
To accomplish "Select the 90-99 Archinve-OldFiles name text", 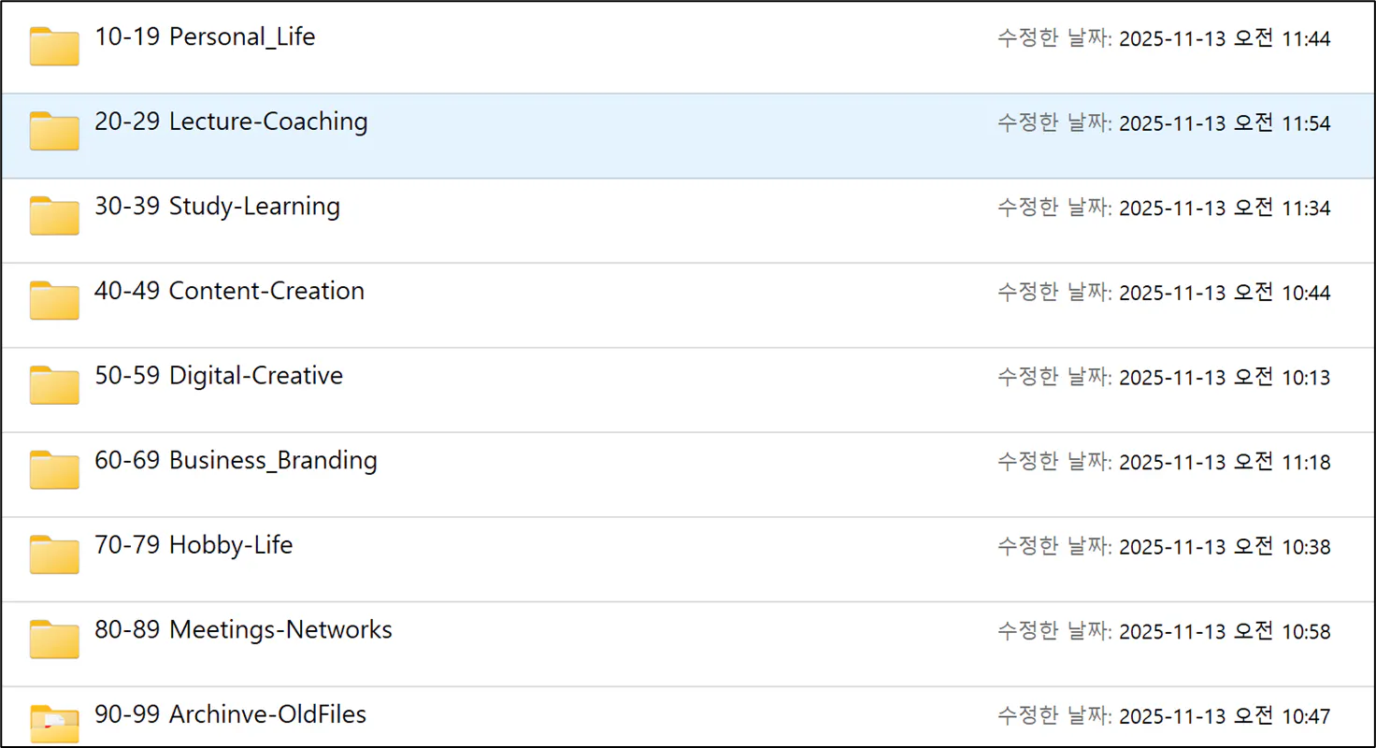I will point(230,715).
